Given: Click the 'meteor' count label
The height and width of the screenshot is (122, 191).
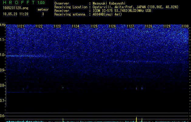Looking at the screenshot, I should click(x=43, y=9).
